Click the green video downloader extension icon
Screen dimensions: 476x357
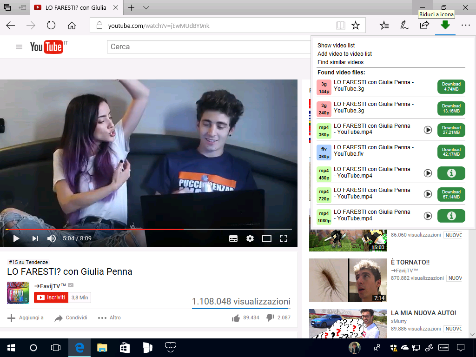445,25
